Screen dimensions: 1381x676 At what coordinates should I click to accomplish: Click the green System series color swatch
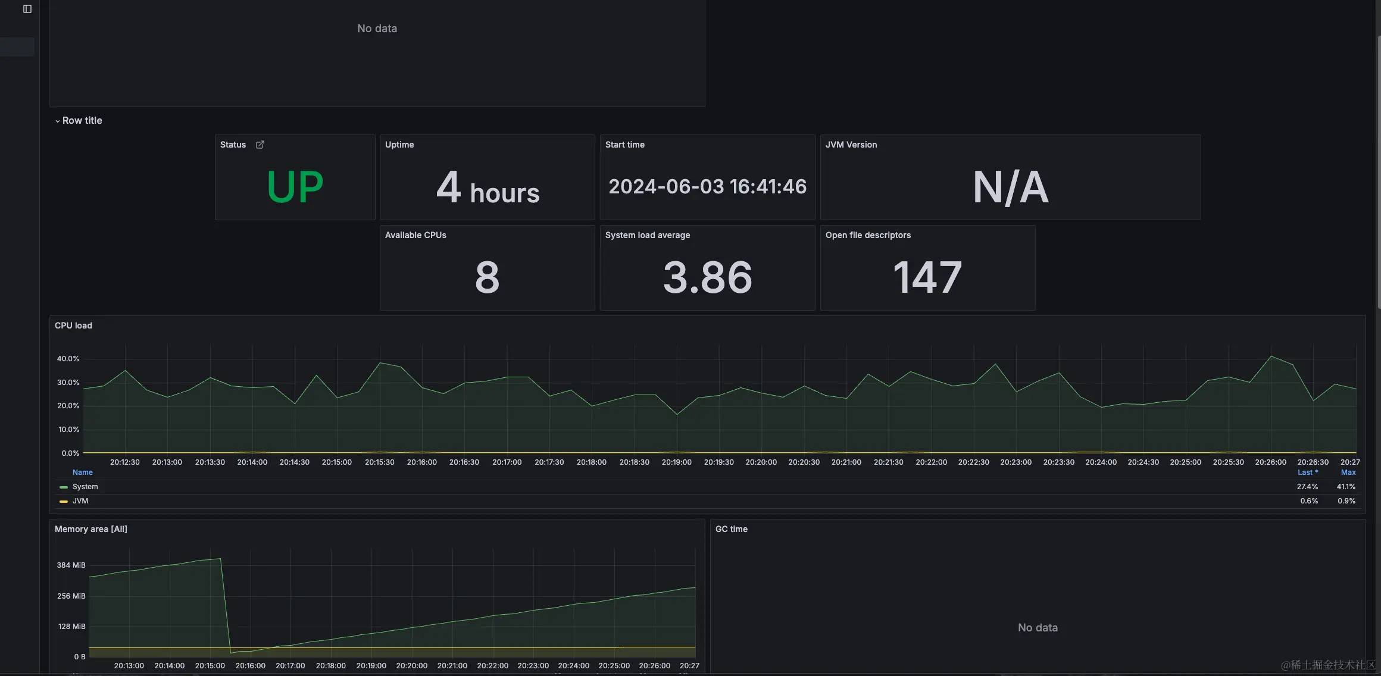pos(64,487)
